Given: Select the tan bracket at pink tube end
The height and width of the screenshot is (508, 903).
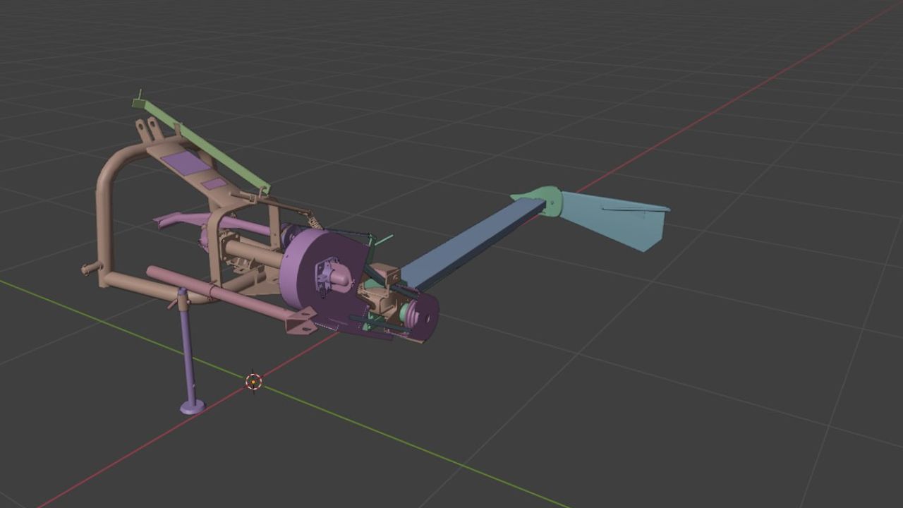Looking at the screenshot, I should pos(301,322).
